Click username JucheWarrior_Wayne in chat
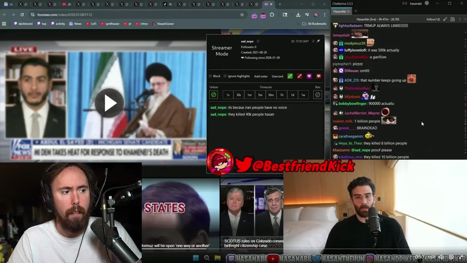The height and width of the screenshot is (263, 467). coord(362,113)
